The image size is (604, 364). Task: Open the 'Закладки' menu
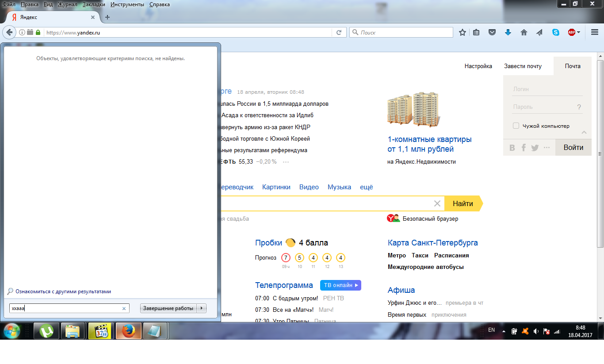(x=93, y=4)
